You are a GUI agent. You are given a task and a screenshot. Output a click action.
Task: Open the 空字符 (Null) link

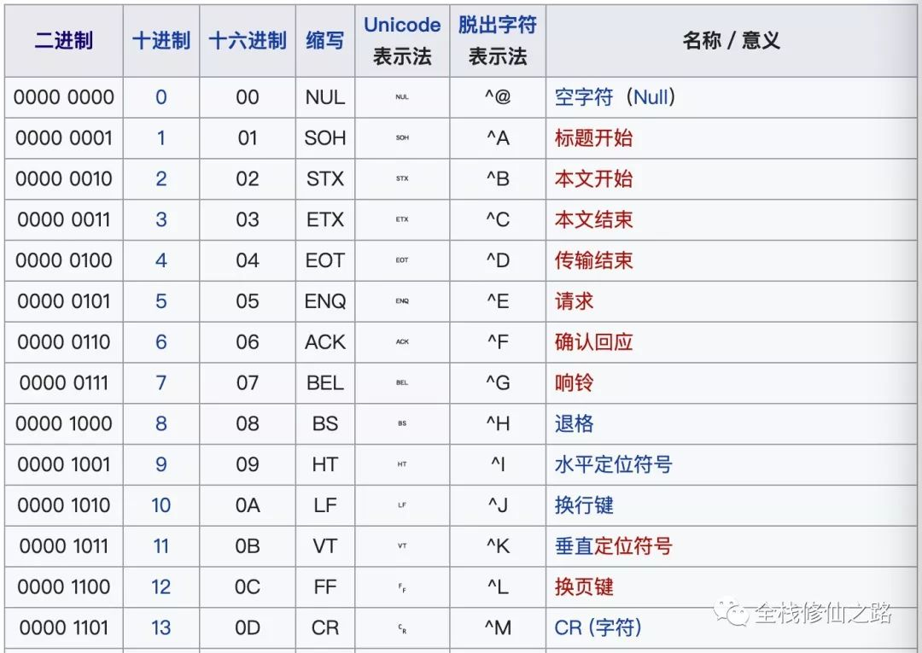point(615,97)
